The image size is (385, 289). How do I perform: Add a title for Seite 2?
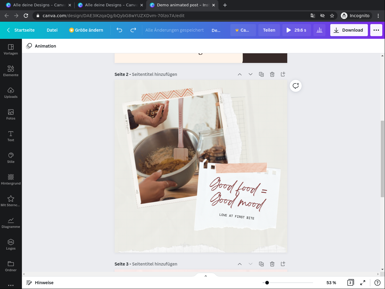click(x=155, y=74)
